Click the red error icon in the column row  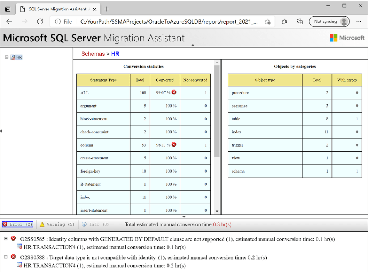coord(174,145)
